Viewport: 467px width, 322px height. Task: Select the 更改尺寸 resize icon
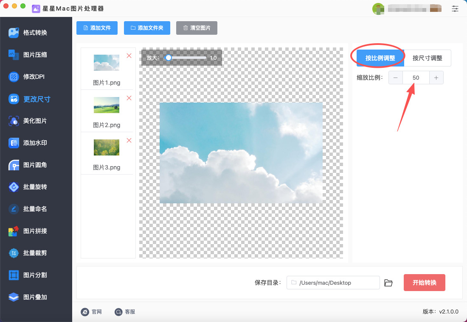(14, 99)
